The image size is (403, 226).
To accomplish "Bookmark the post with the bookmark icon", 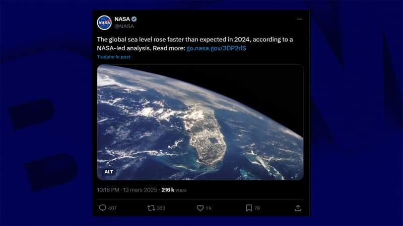I will pos(249,208).
